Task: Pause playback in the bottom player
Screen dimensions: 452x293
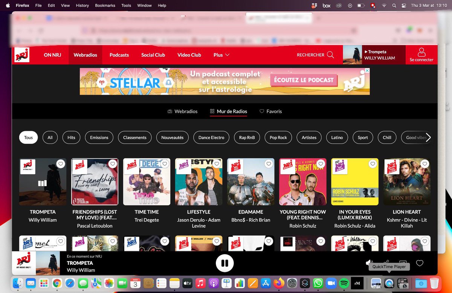Action: tap(225, 263)
